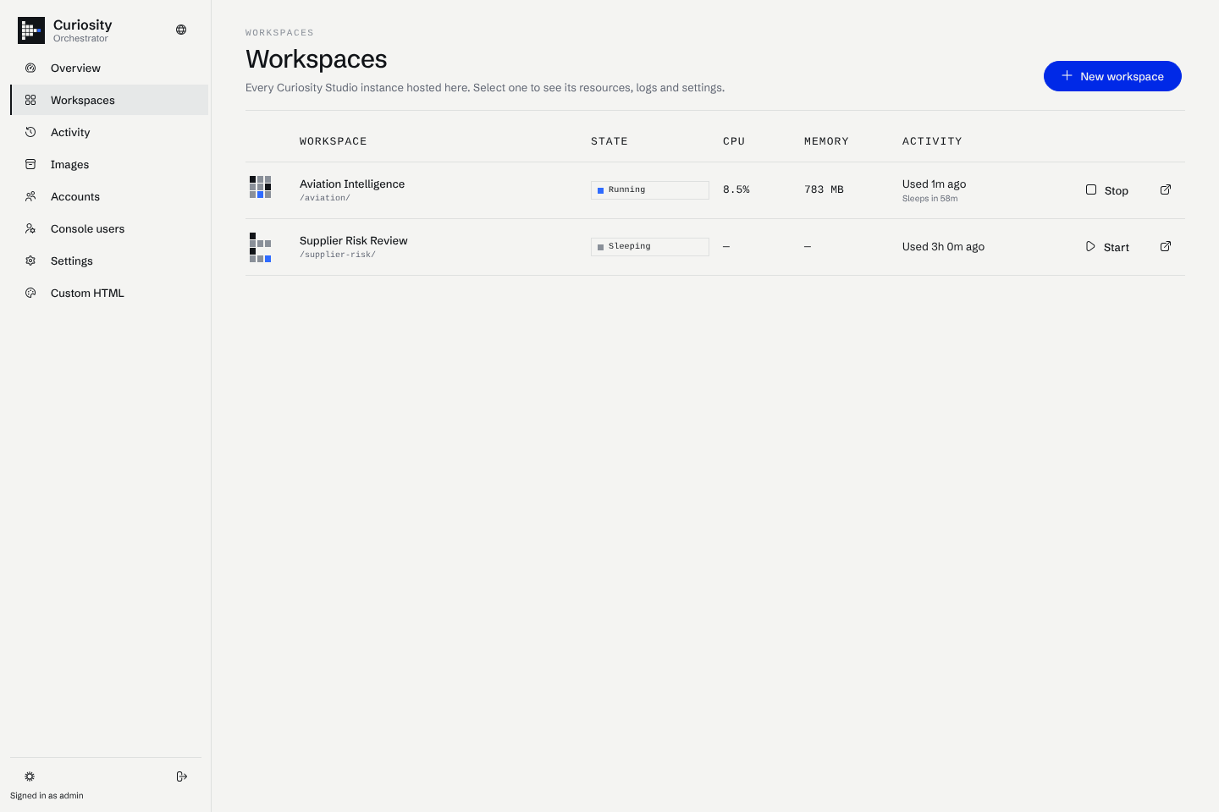
Task: Click the Aviation Intelligence workspace thumbnail icon
Action: tap(261, 187)
